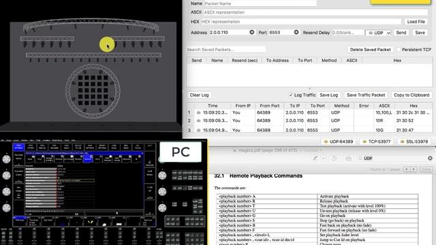
Task: Sort the traffic log by Time column
Action: point(213,106)
